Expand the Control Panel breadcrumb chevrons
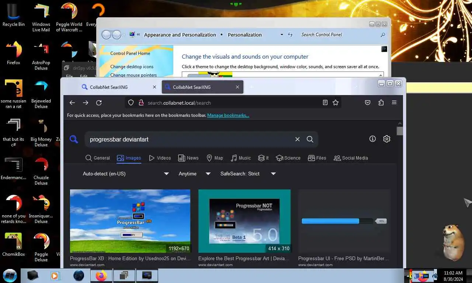This screenshot has width=472, height=283. (x=138, y=35)
